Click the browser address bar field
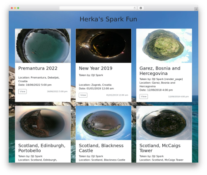This screenshot has width=207, height=175. click(98, 8)
